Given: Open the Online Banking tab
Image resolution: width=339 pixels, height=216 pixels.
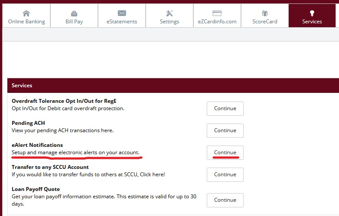Looking at the screenshot, I should point(26,16).
